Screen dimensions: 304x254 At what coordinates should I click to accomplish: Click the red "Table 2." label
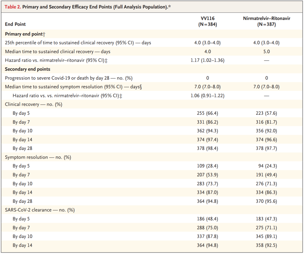(x=12, y=7)
